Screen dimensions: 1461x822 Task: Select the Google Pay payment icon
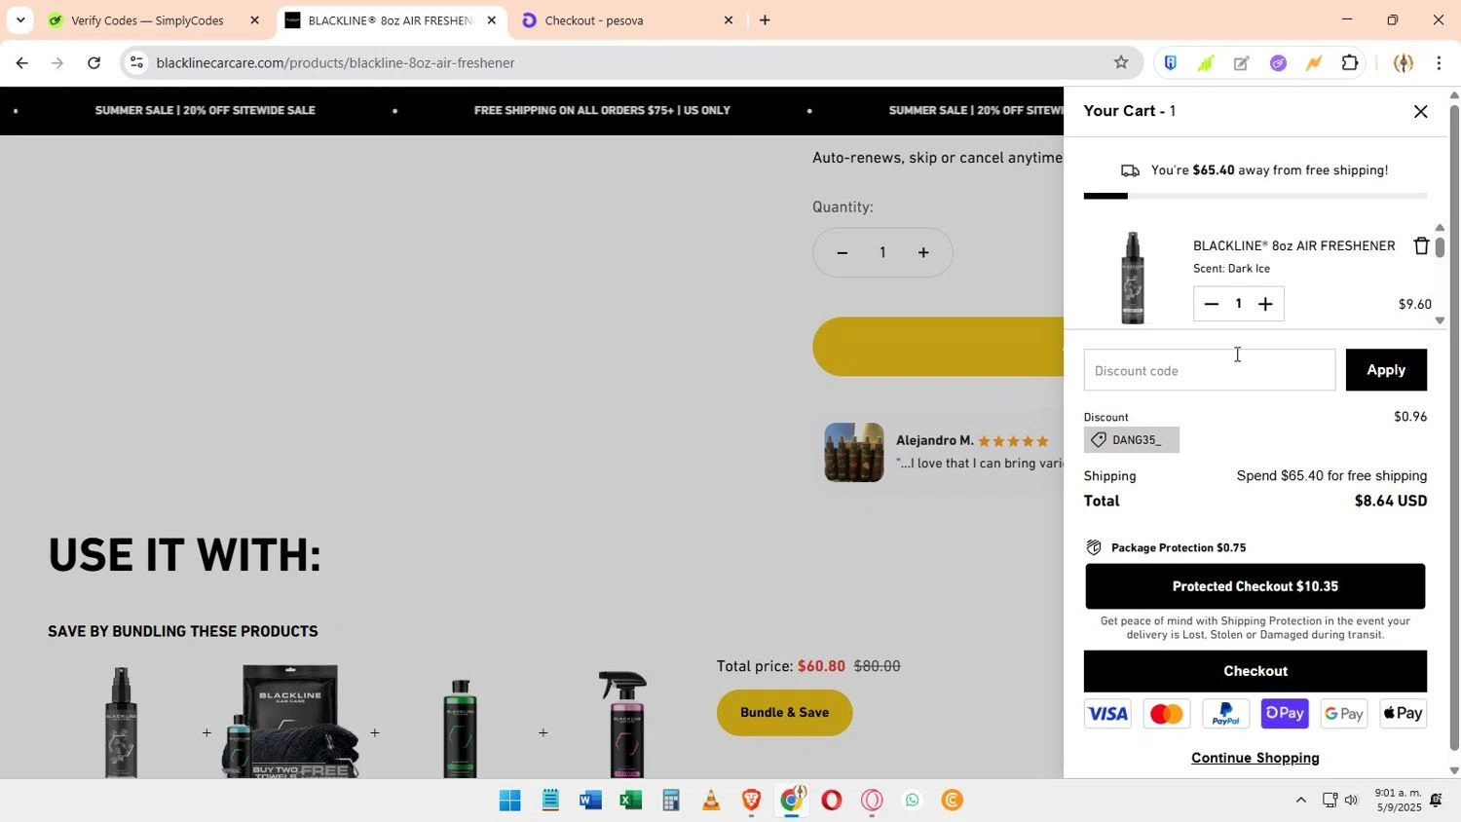click(1343, 714)
